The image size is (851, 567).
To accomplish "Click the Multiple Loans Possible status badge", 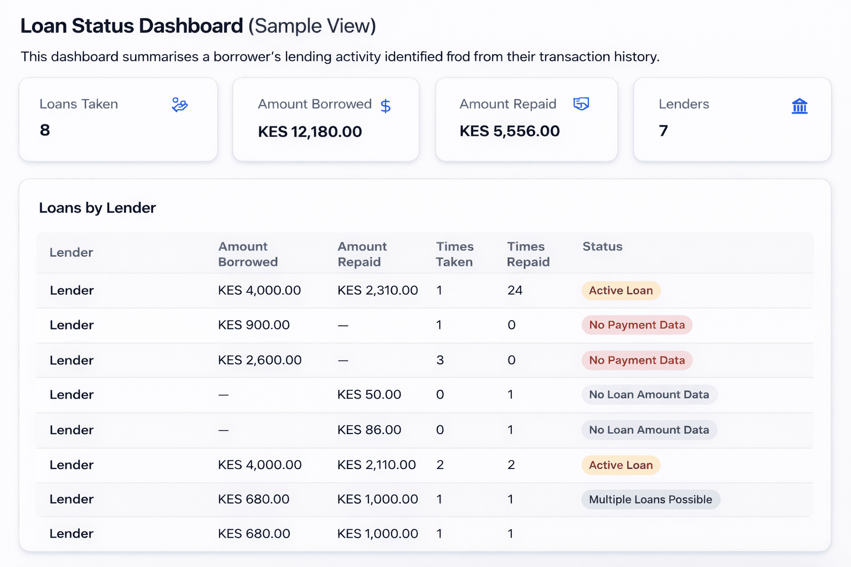I will tap(650, 499).
